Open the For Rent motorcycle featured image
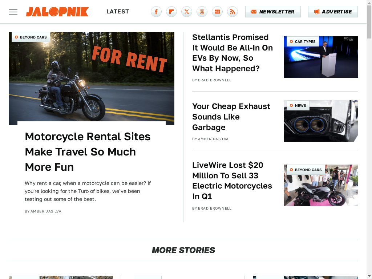372x279 pixels. (92, 78)
